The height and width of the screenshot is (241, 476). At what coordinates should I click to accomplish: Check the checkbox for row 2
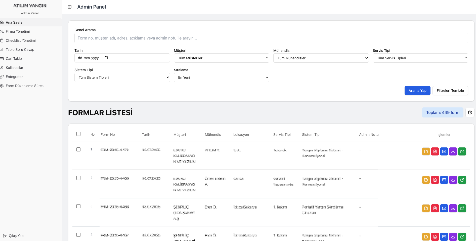(78, 178)
